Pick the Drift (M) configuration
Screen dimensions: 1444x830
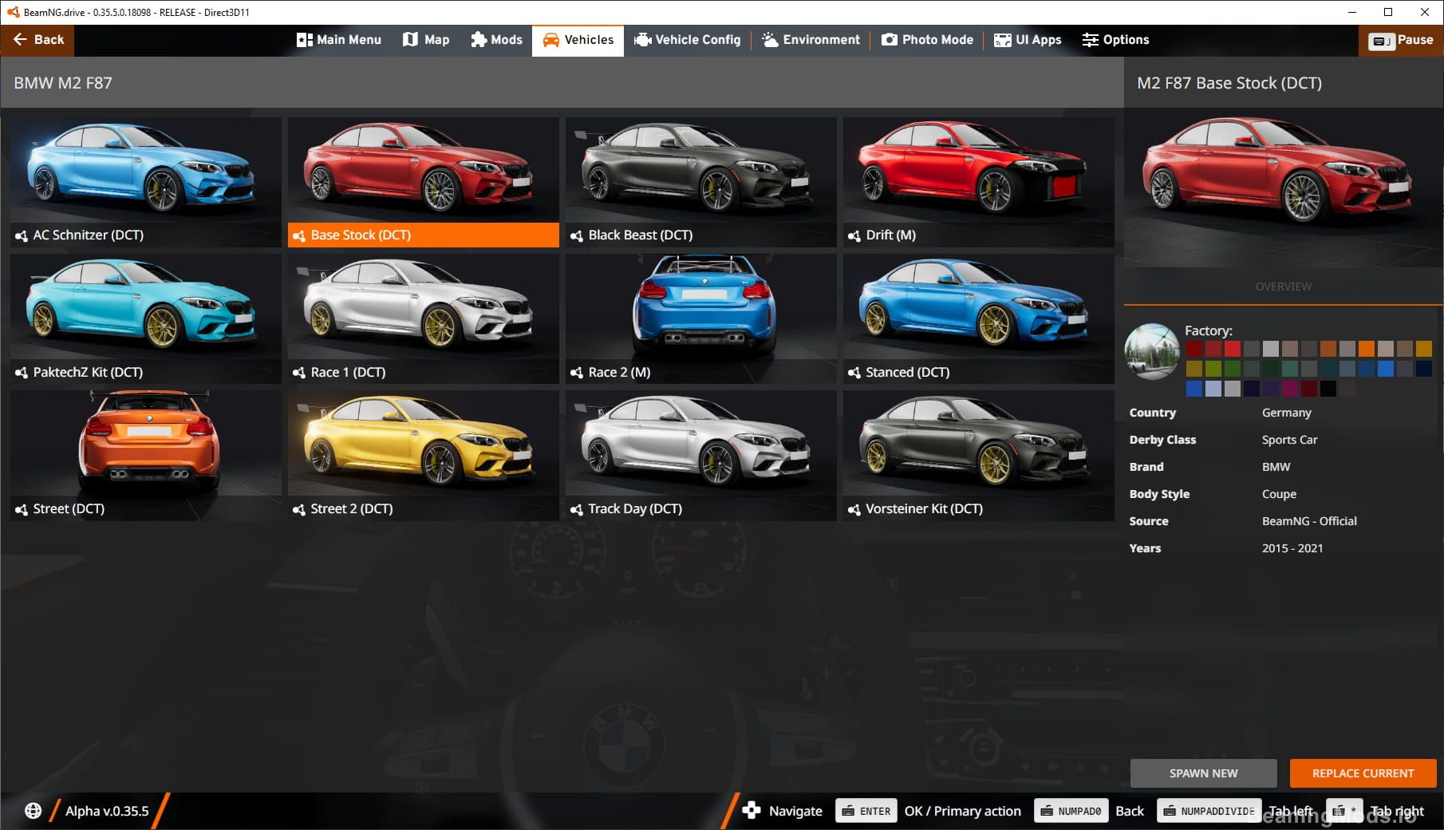click(x=978, y=182)
